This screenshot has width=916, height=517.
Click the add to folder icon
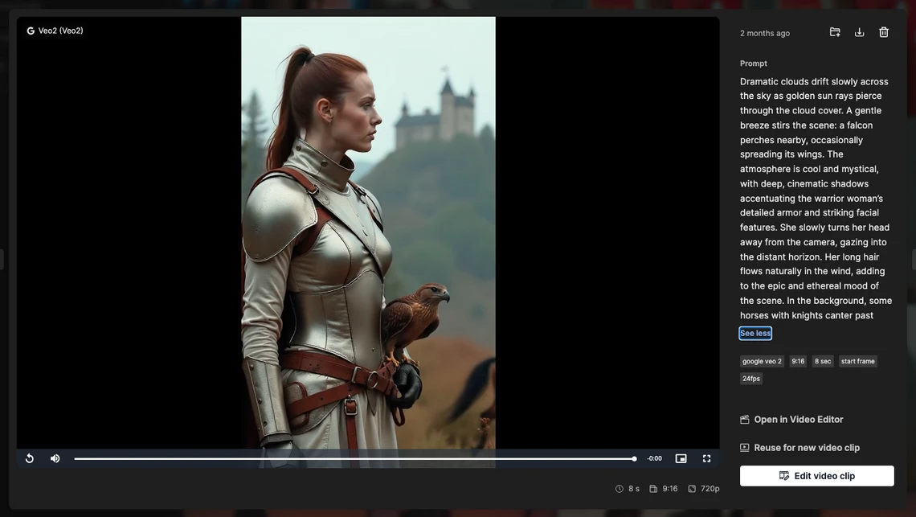point(835,32)
